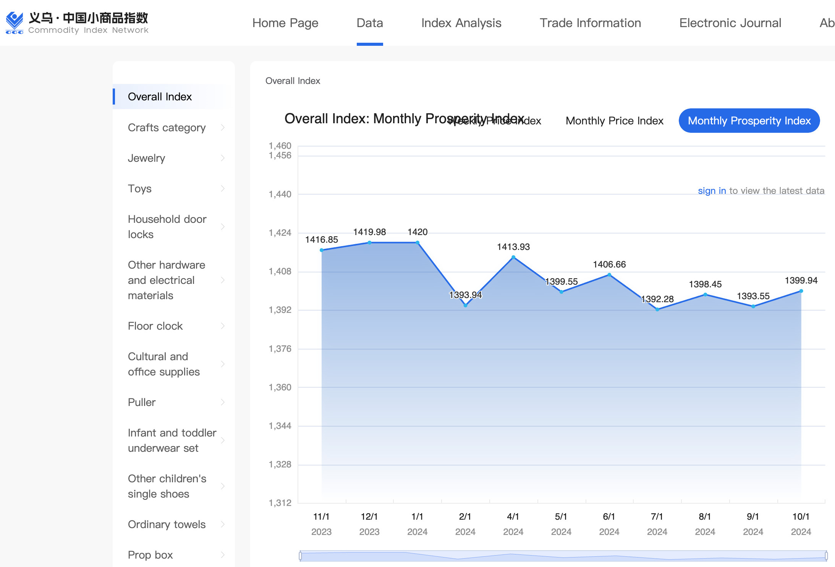Expand the Prop box chevron
The height and width of the screenshot is (567, 835).
[223, 555]
